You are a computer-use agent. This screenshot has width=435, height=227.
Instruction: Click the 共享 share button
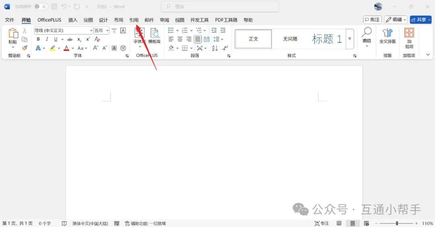pos(421,20)
